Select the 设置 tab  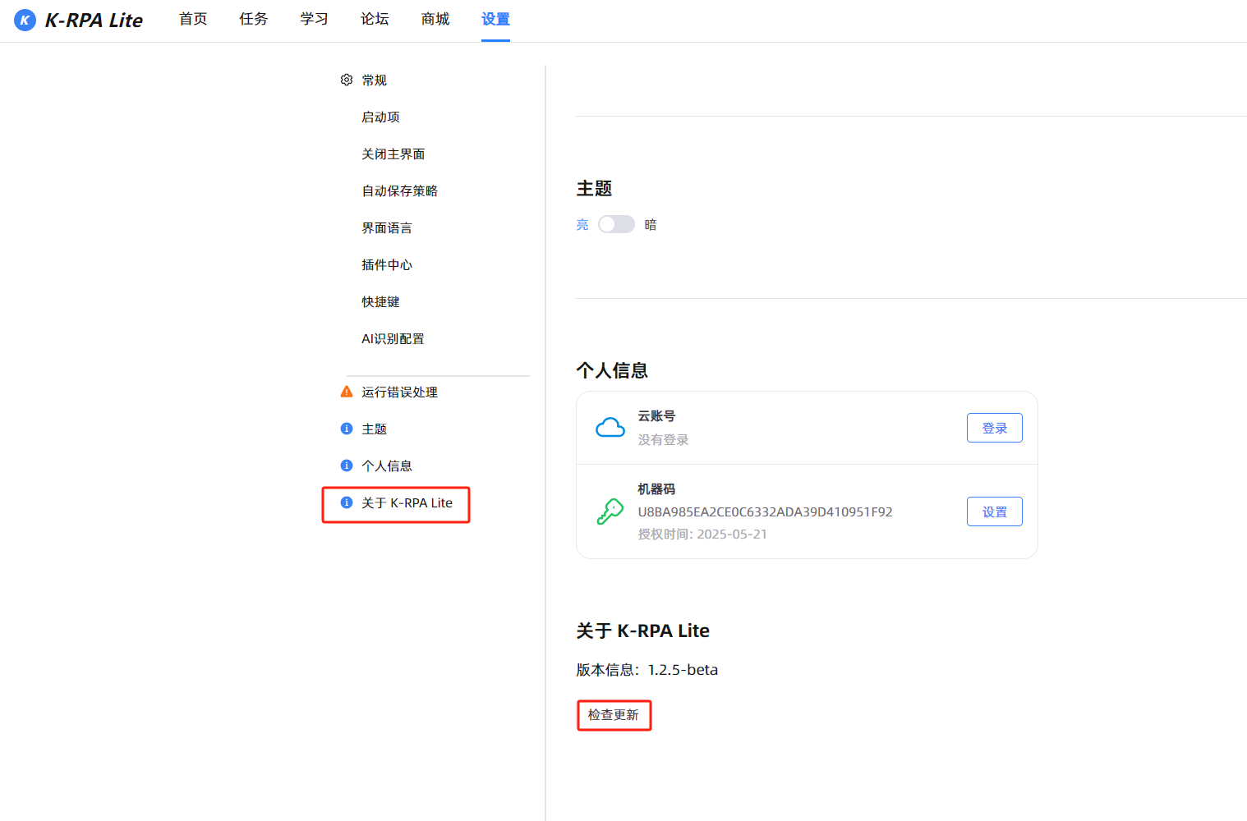[495, 19]
